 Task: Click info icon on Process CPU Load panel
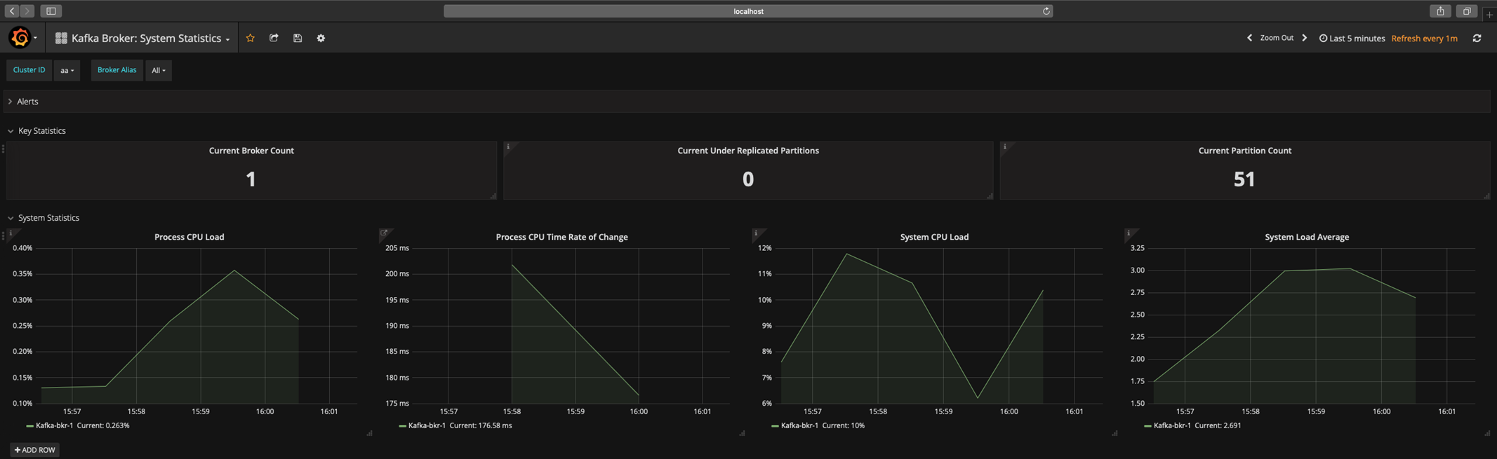pos(11,233)
